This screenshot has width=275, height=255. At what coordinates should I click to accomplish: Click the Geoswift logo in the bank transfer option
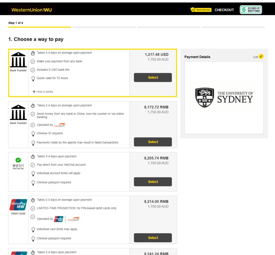pyautogui.click(x=60, y=125)
